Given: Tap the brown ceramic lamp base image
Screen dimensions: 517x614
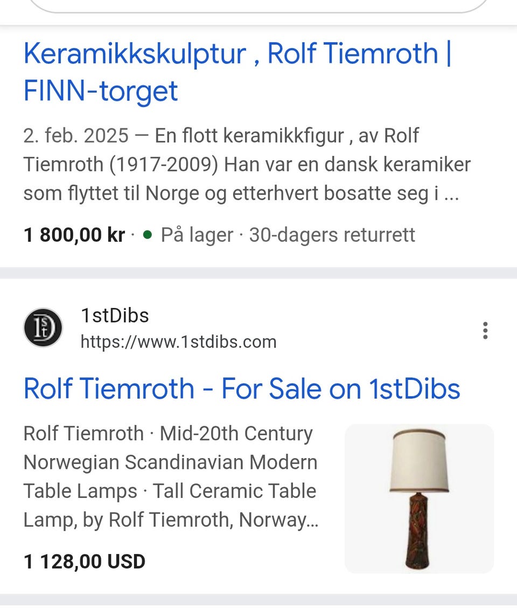Looking at the screenshot, I should click(418, 531).
